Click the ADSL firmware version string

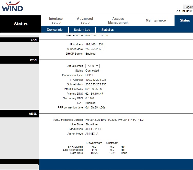point(114,120)
